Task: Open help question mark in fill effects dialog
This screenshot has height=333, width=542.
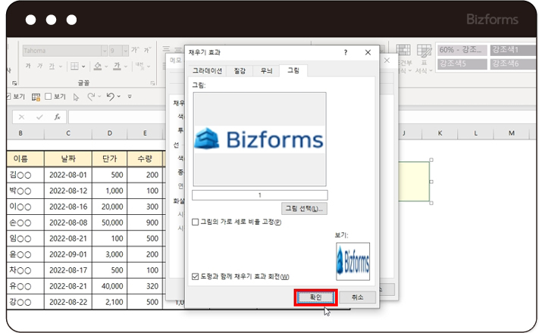Action: pyautogui.click(x=346, y=52)
